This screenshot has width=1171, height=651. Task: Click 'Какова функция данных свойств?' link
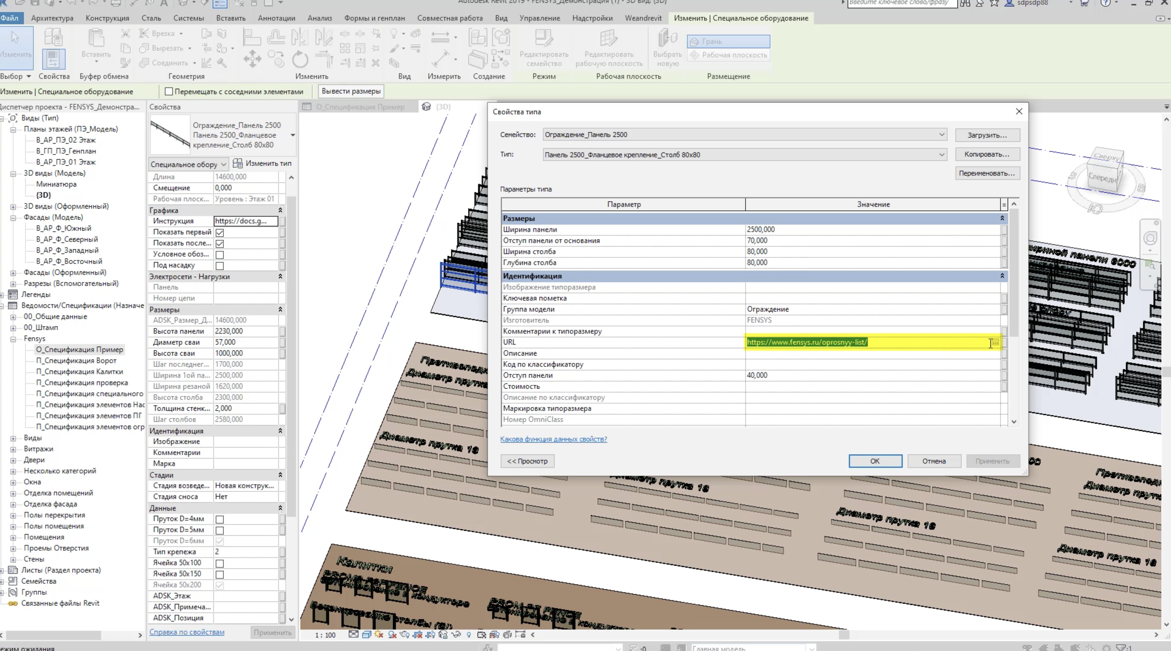coord(553,439)
